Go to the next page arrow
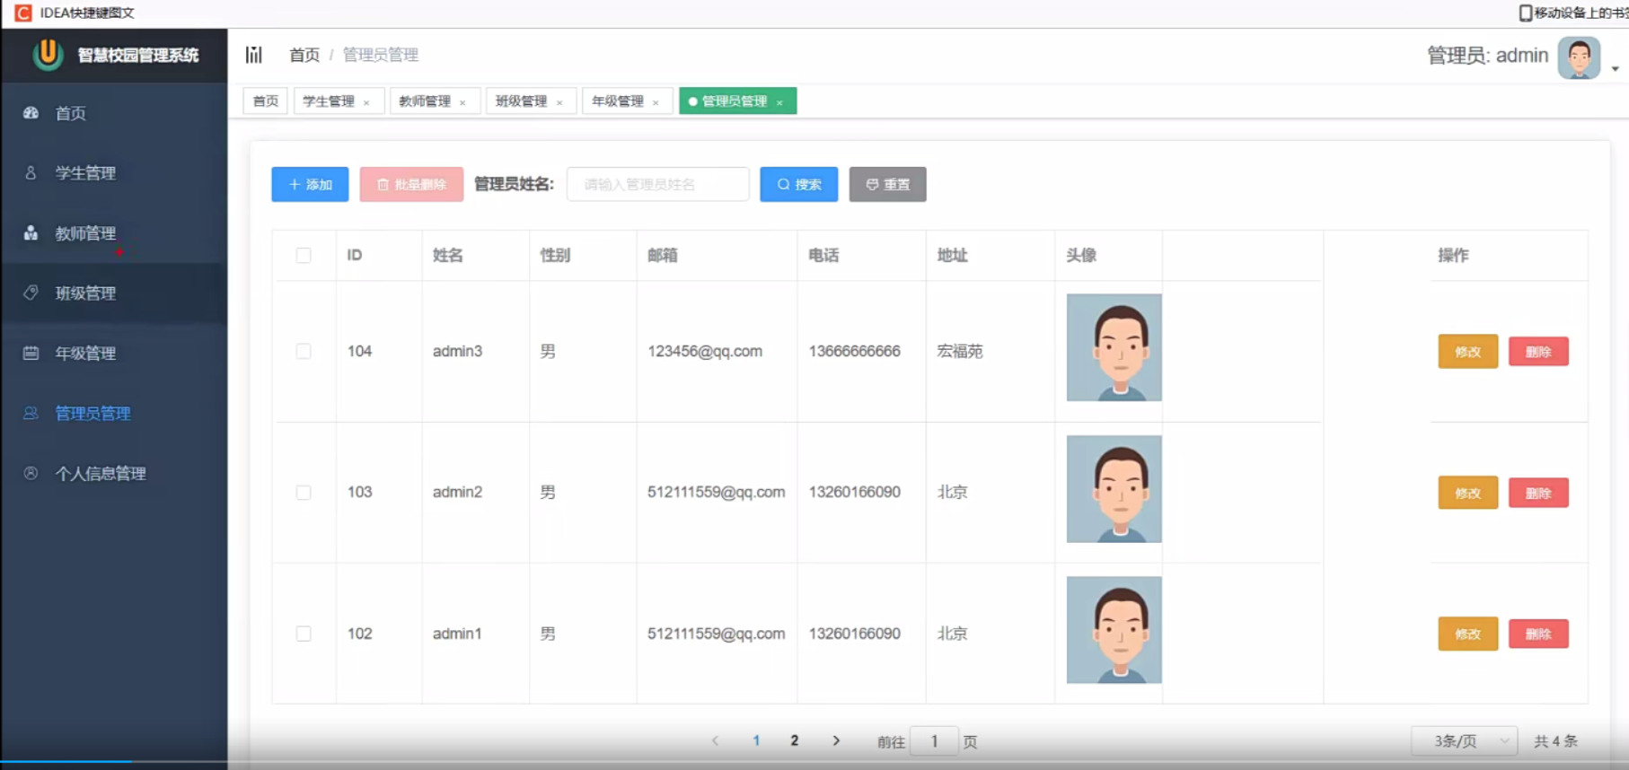 click(836, 740)
